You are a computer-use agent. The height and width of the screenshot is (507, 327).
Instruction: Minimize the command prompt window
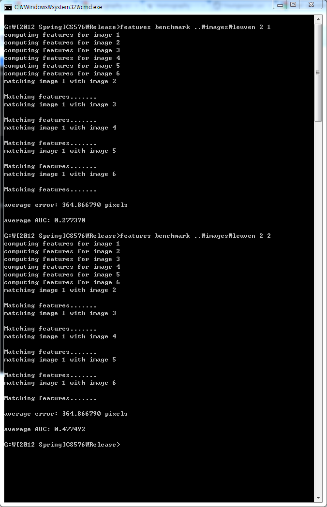click(280, 5)
